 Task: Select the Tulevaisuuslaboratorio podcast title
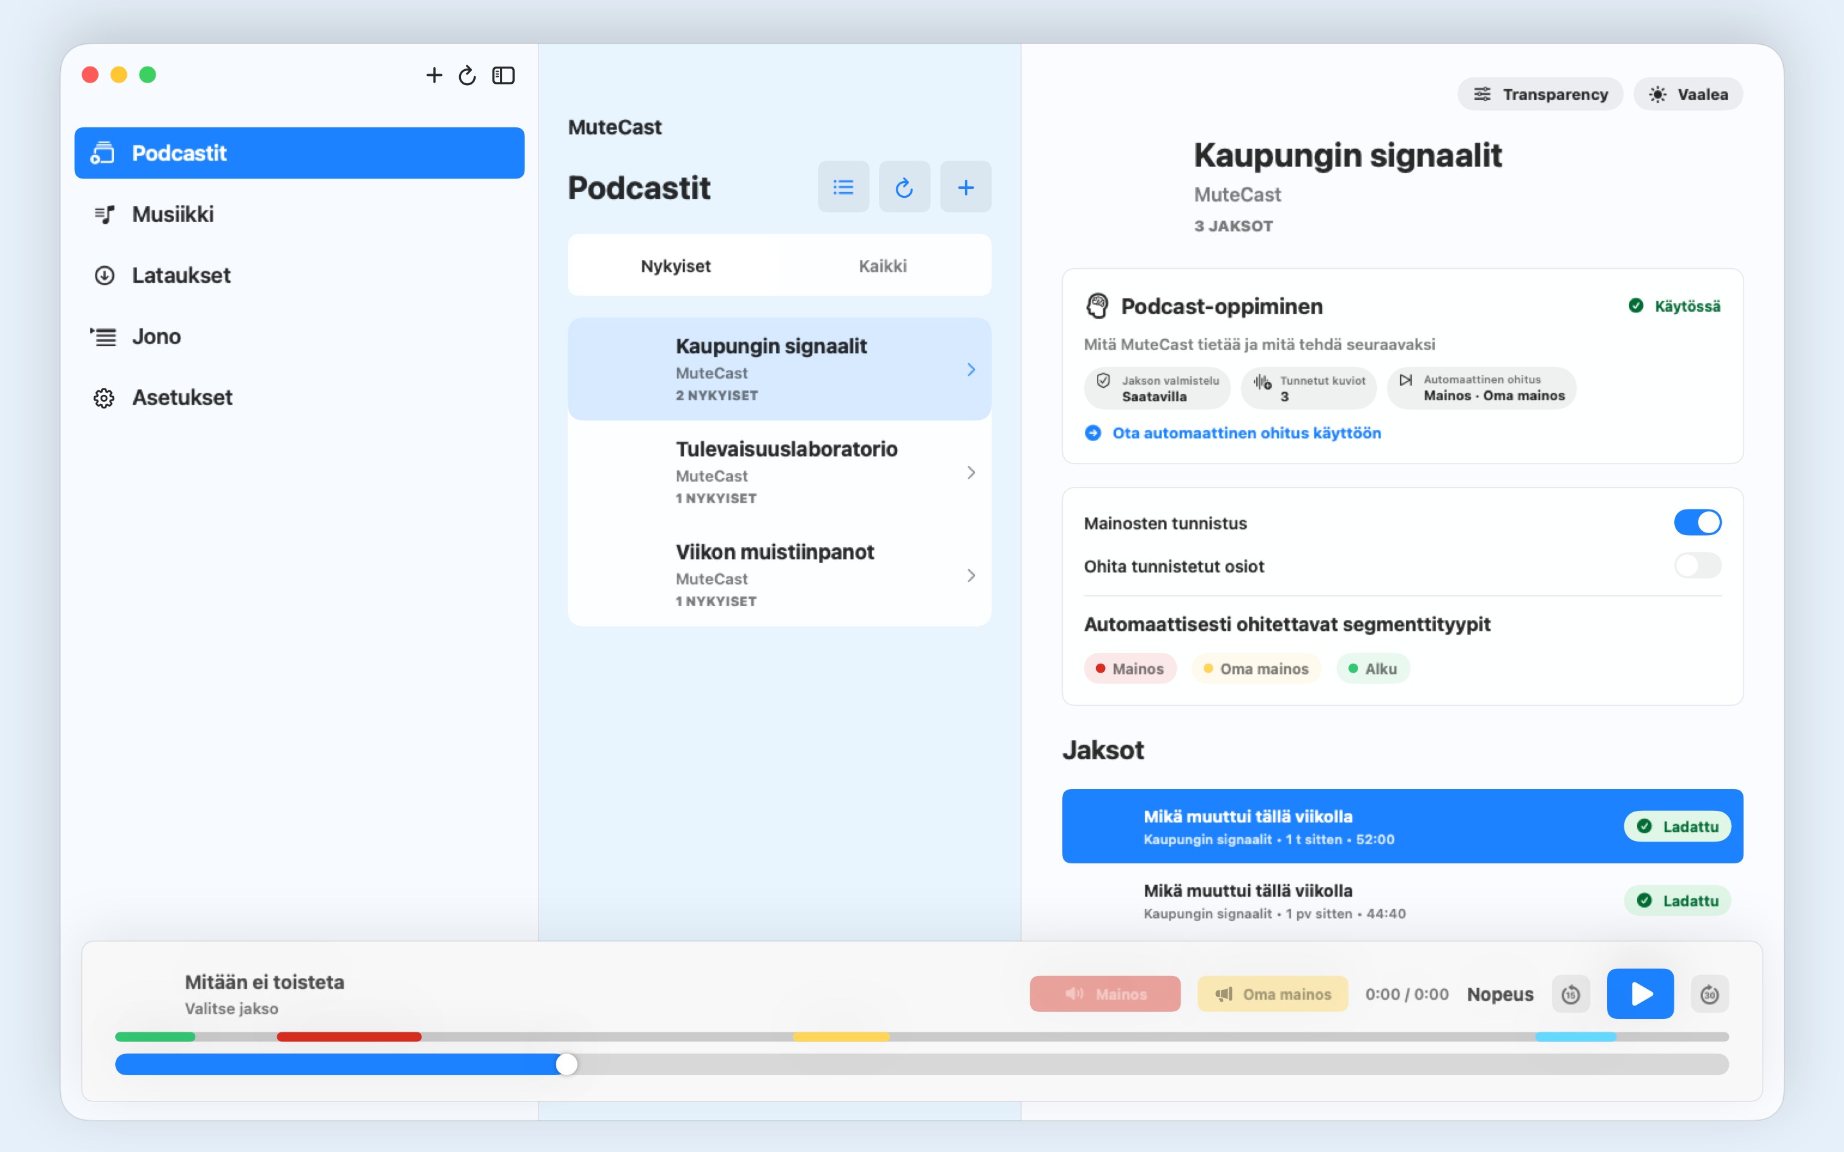[786, 449]
